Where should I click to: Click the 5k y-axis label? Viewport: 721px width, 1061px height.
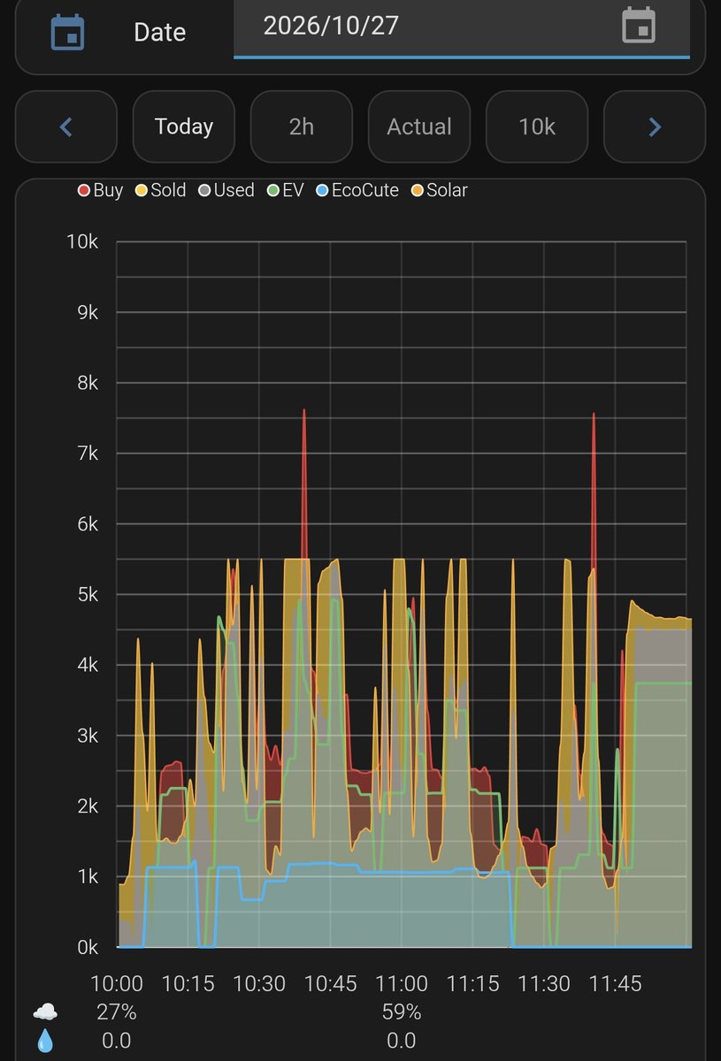coord(87,594)
